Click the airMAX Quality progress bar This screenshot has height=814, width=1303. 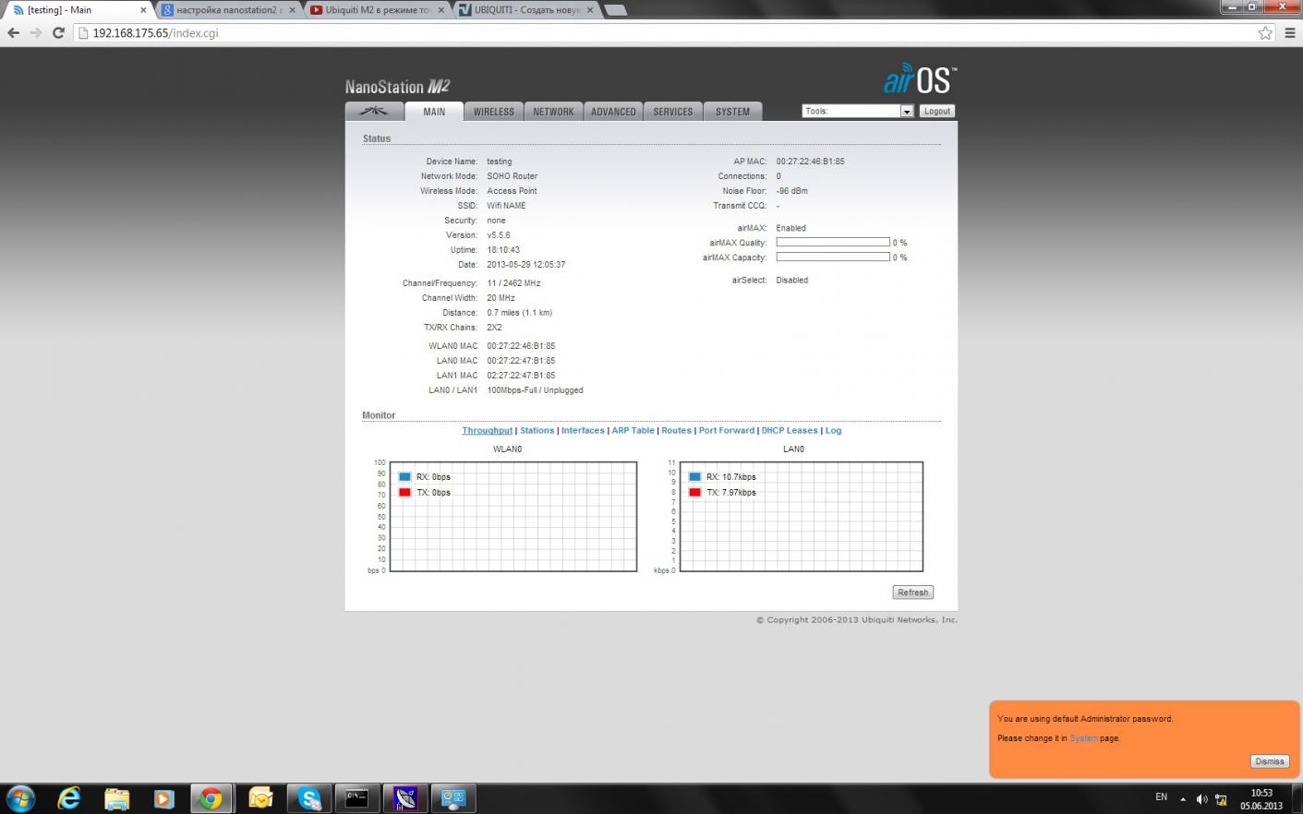click(833, 243)
